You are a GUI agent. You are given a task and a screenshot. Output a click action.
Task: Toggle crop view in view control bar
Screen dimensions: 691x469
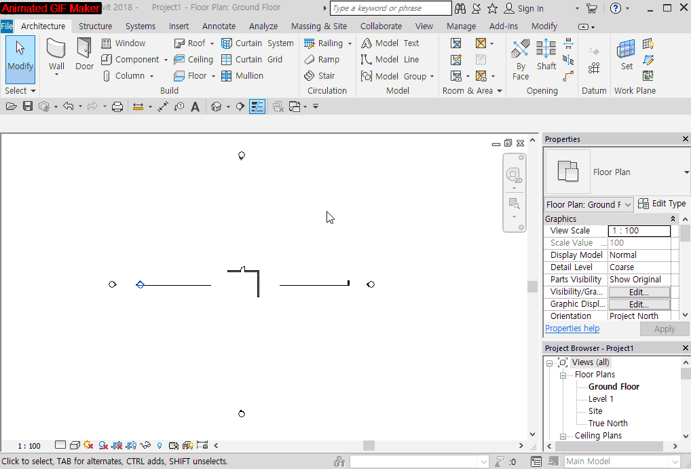(117, 445)
